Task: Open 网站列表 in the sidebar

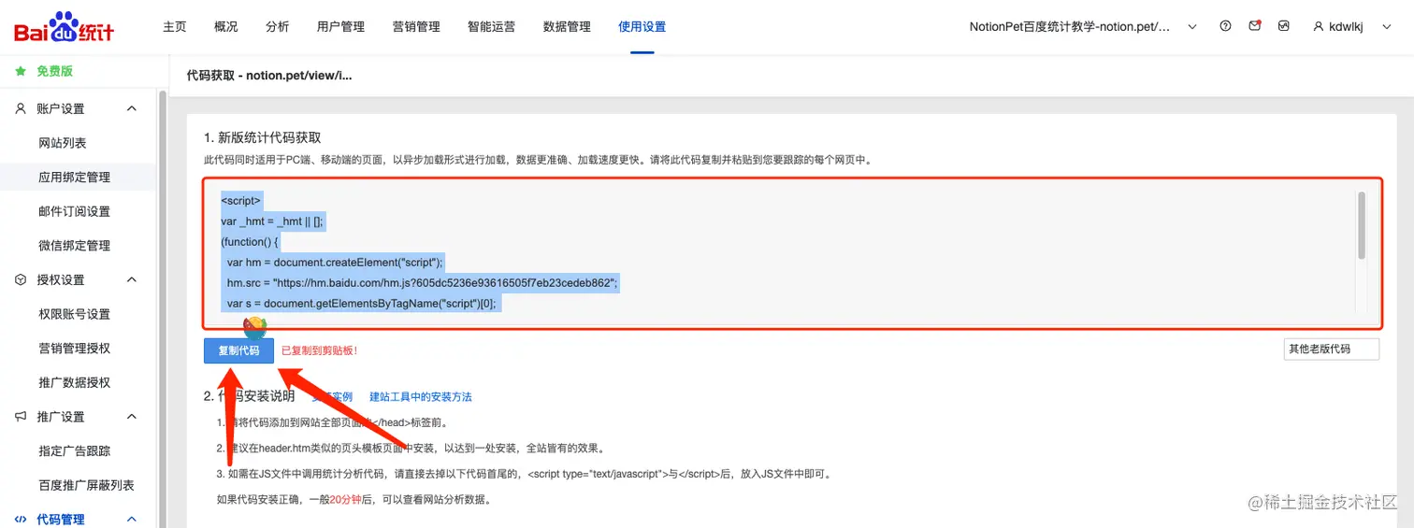Action: (63, 143)
